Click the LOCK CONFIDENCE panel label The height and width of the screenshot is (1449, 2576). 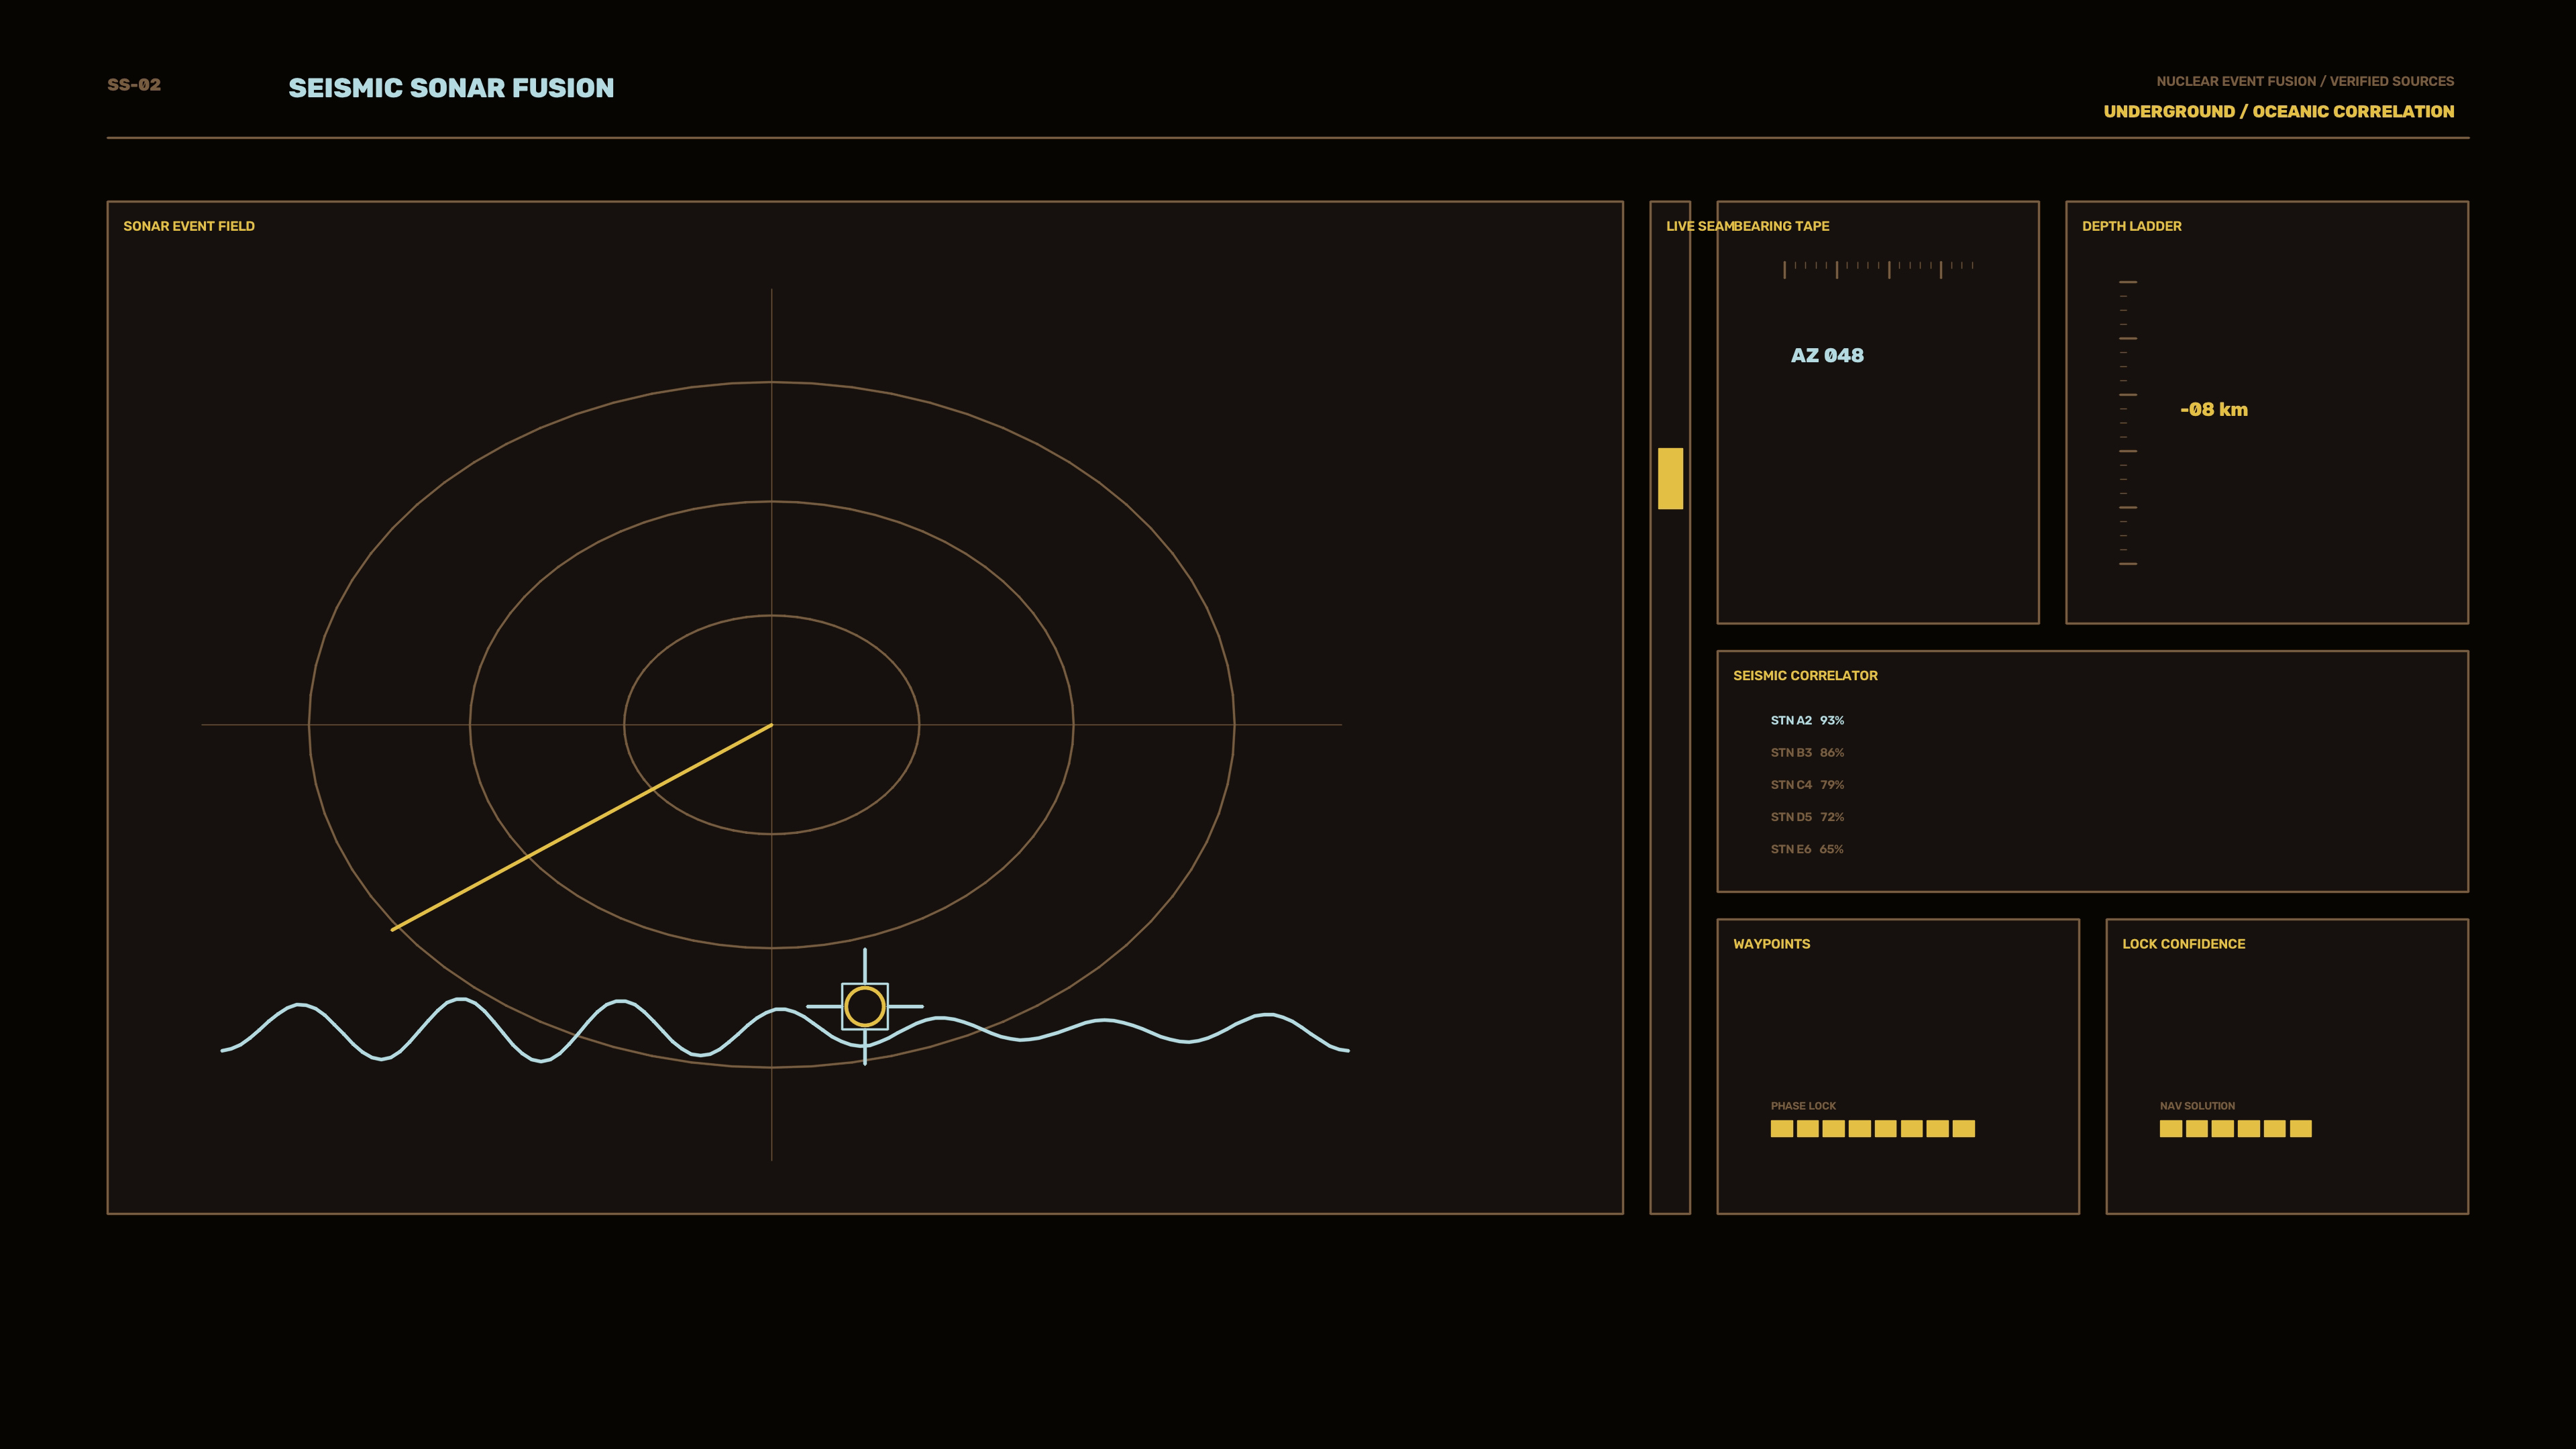click(x=2183, y=944)
